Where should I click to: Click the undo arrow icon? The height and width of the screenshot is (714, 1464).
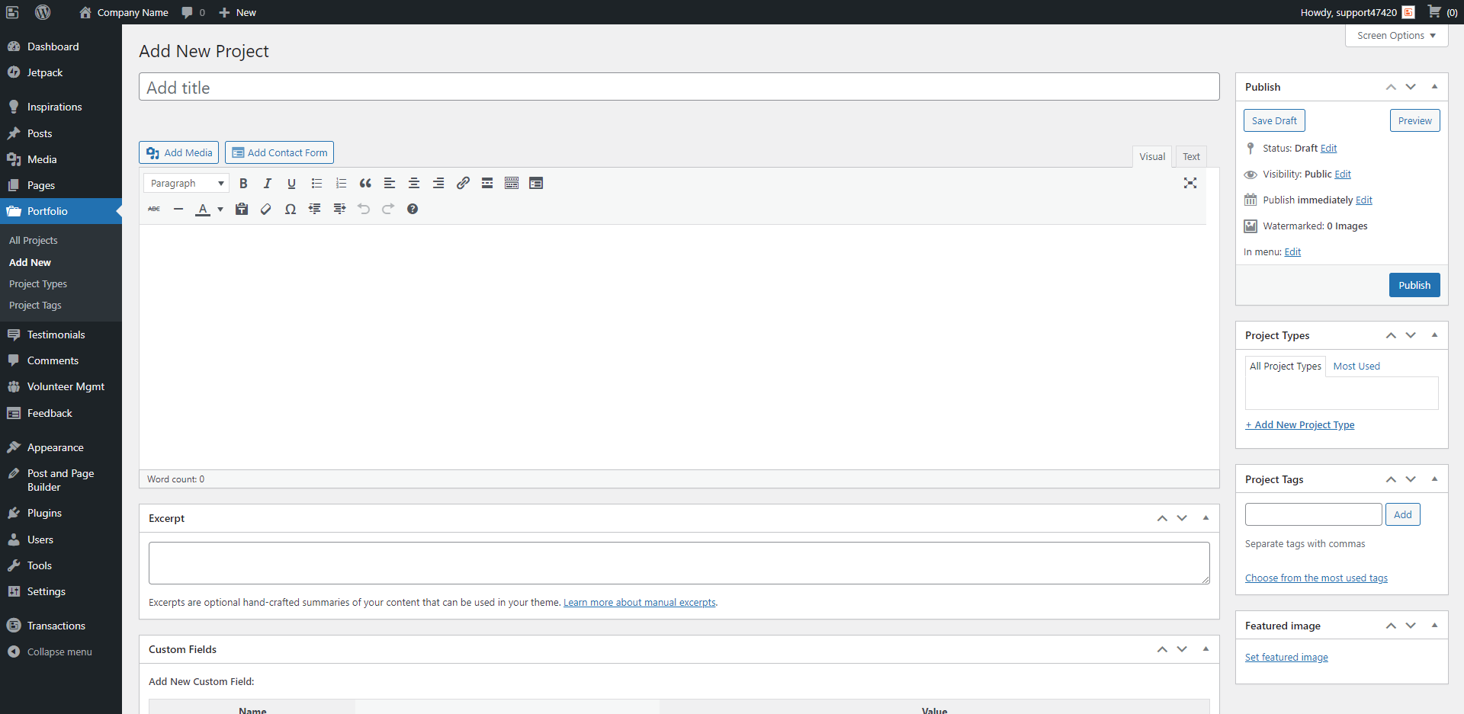tap(364, 209)
